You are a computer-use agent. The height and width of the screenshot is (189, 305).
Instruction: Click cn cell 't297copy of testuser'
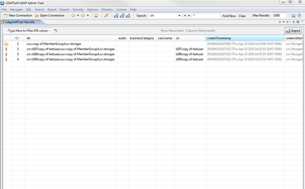190,49
